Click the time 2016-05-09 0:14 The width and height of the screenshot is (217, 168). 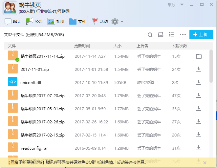[x=90, y=148]
